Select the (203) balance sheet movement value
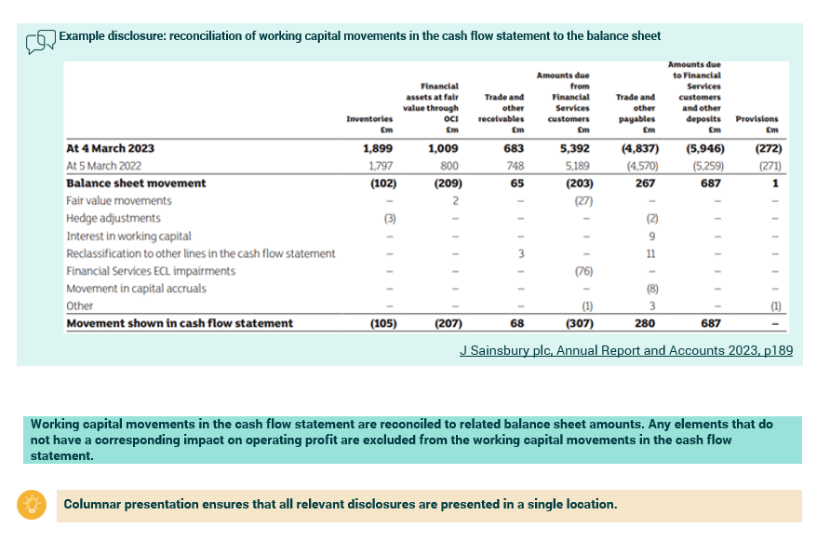The width and height of the screenshot is (830, 542). (580, 183)
